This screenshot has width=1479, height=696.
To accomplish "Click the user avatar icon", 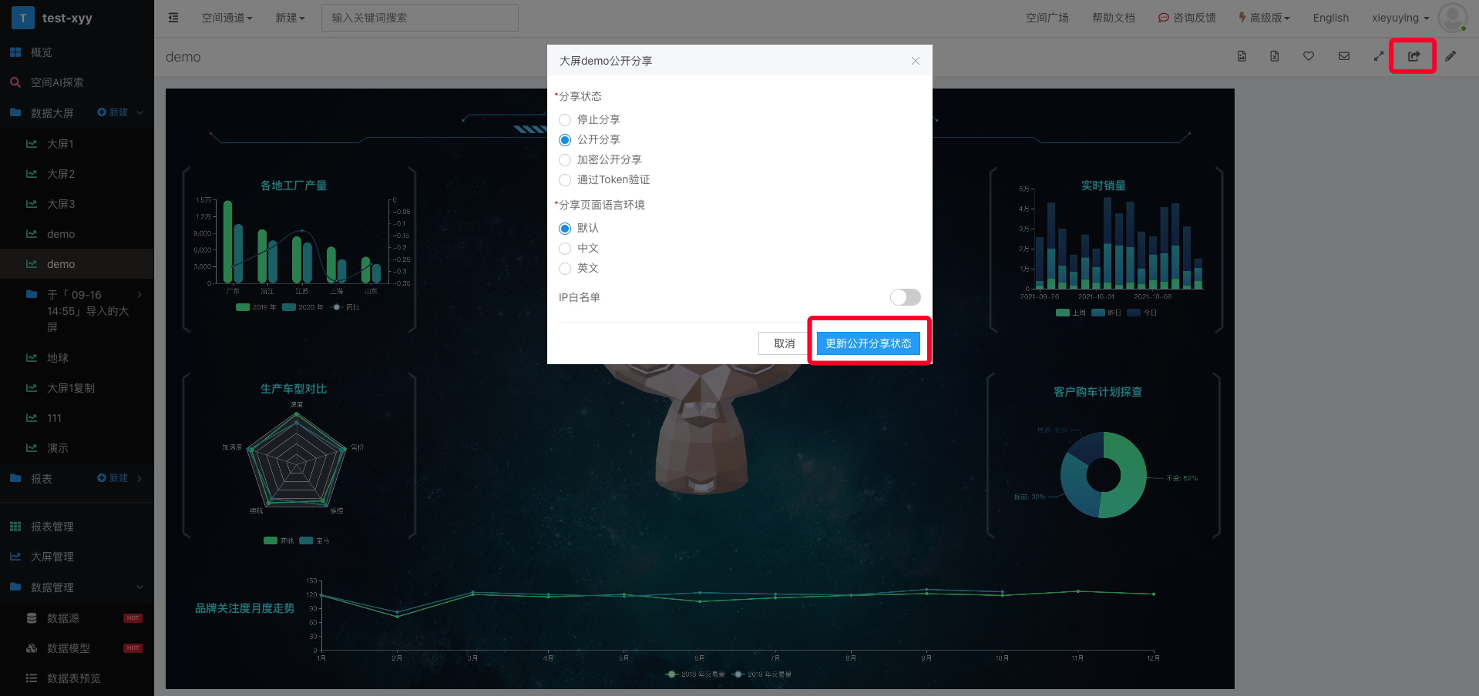I will (1452, 18).
